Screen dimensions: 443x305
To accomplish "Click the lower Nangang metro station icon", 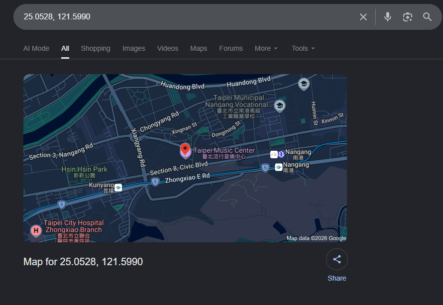I will click(x=279, y=167).
